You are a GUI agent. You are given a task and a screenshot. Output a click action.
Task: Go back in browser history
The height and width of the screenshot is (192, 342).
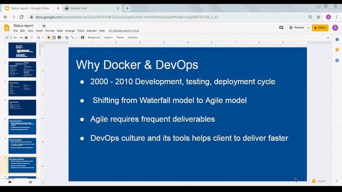click(x=5, y=17)
